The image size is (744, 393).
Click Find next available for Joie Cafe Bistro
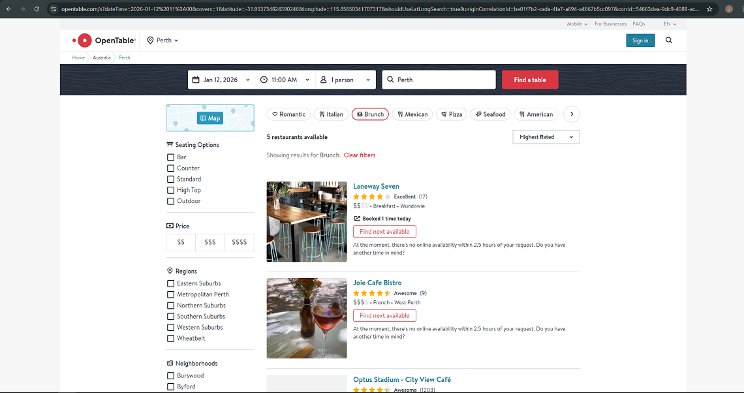[x=384, y=315]
